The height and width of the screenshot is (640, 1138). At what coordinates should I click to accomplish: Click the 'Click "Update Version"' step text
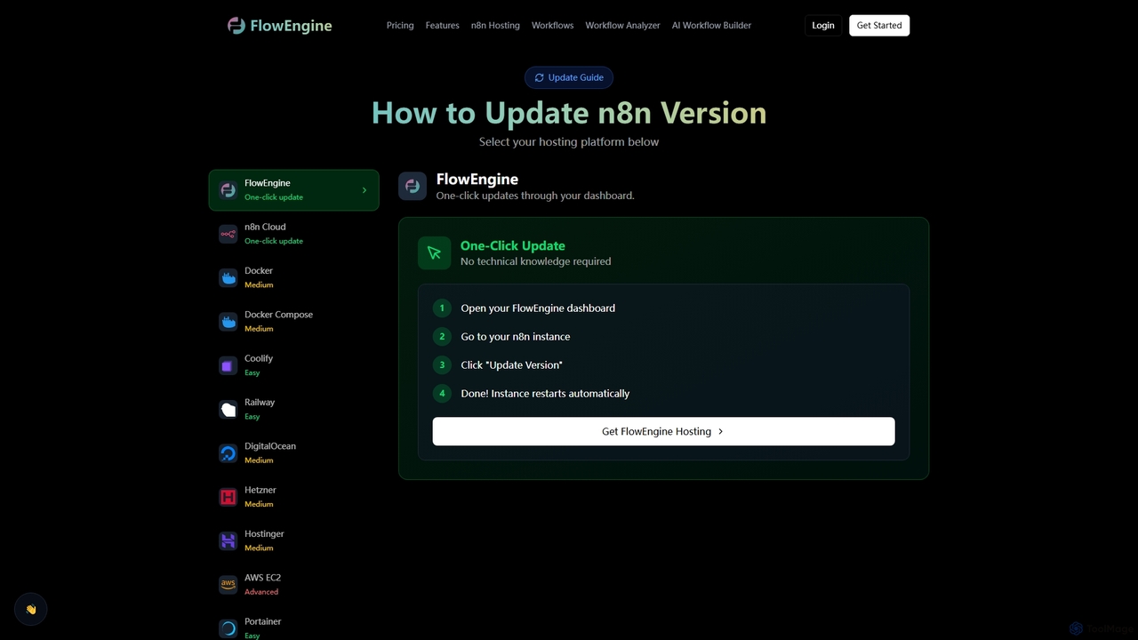pyautogui.click(x=511, y=365)
